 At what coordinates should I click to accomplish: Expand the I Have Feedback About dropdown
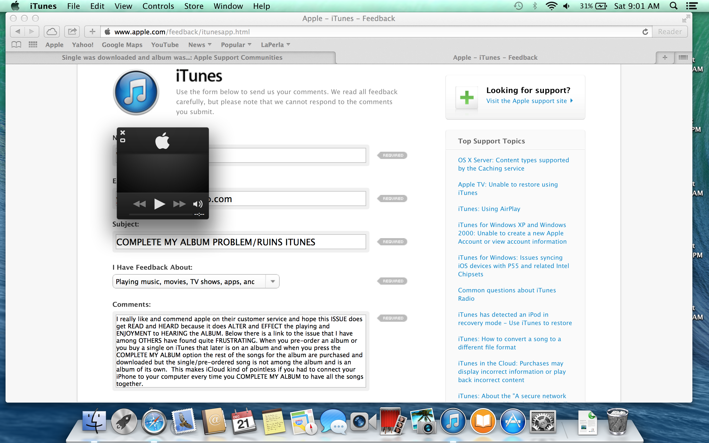click(x=273, y=281)
